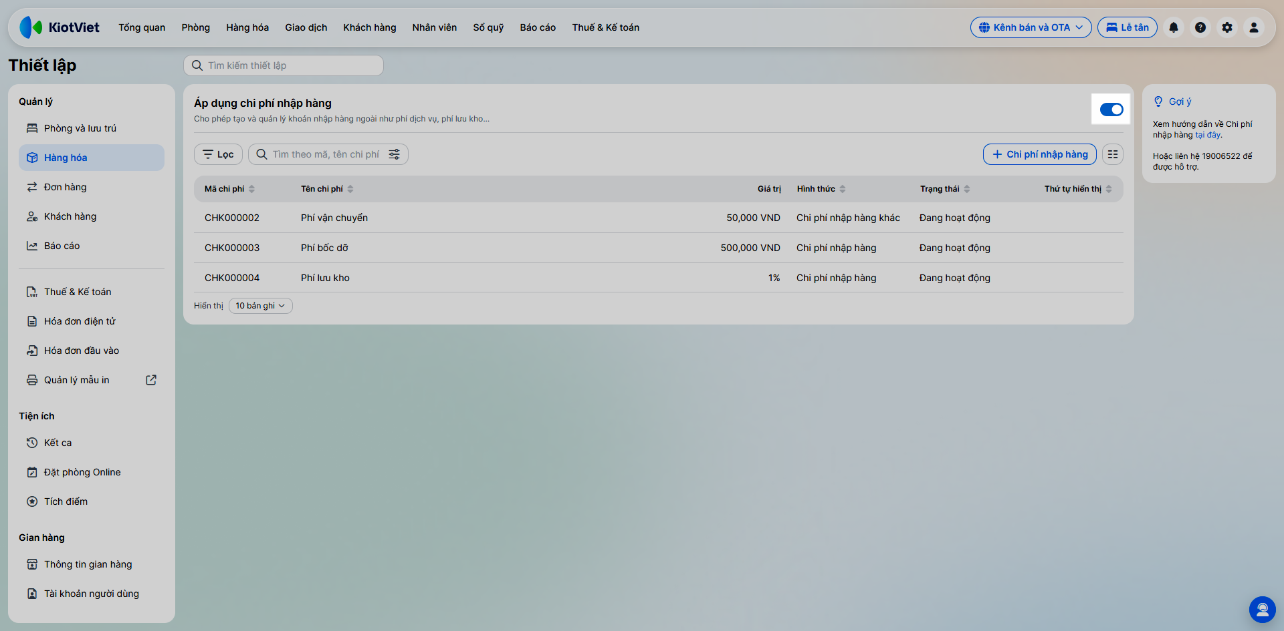Click the Kết ca clock icon
The height and width of the screenshot is (631, 1284).
pos(32,443)
